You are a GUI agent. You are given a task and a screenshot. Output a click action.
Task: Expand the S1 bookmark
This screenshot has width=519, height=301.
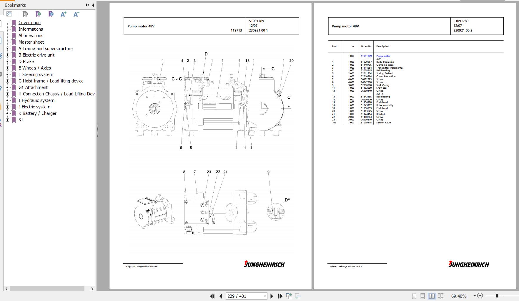pos(8,120)
